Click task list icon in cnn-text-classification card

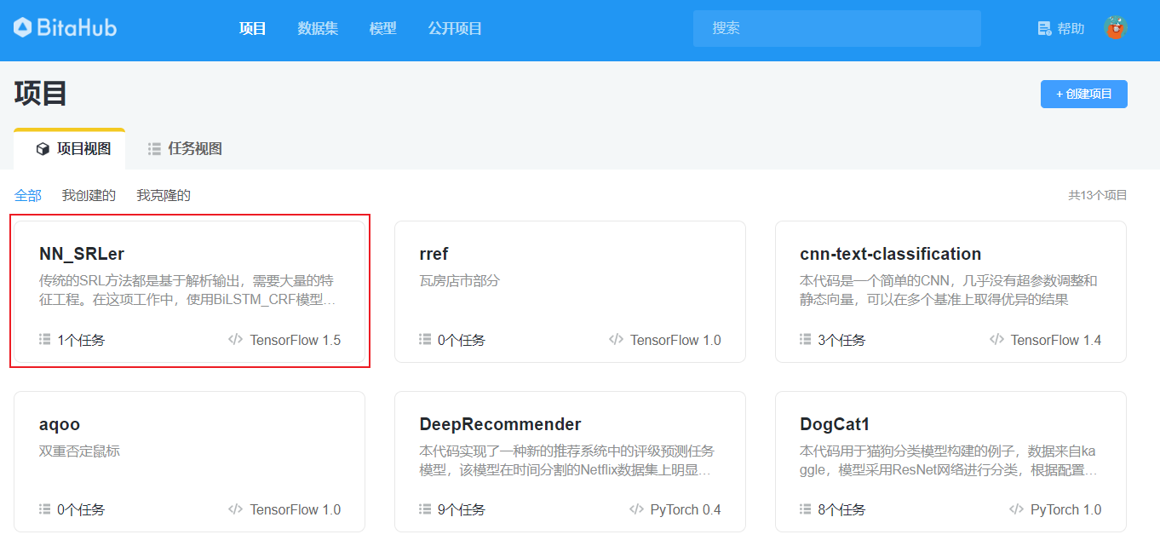coord(806,339)
